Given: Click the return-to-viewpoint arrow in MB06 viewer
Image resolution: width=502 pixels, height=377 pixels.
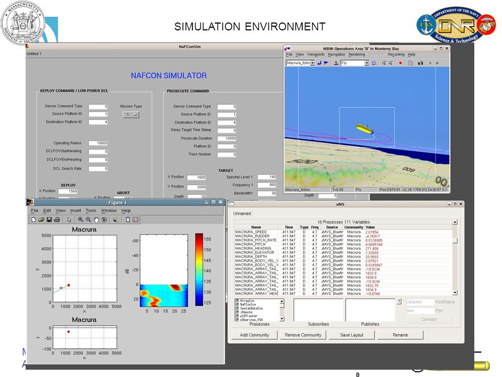Looking at the screenshot, I should pyautogui.click(x=319, y=63).
